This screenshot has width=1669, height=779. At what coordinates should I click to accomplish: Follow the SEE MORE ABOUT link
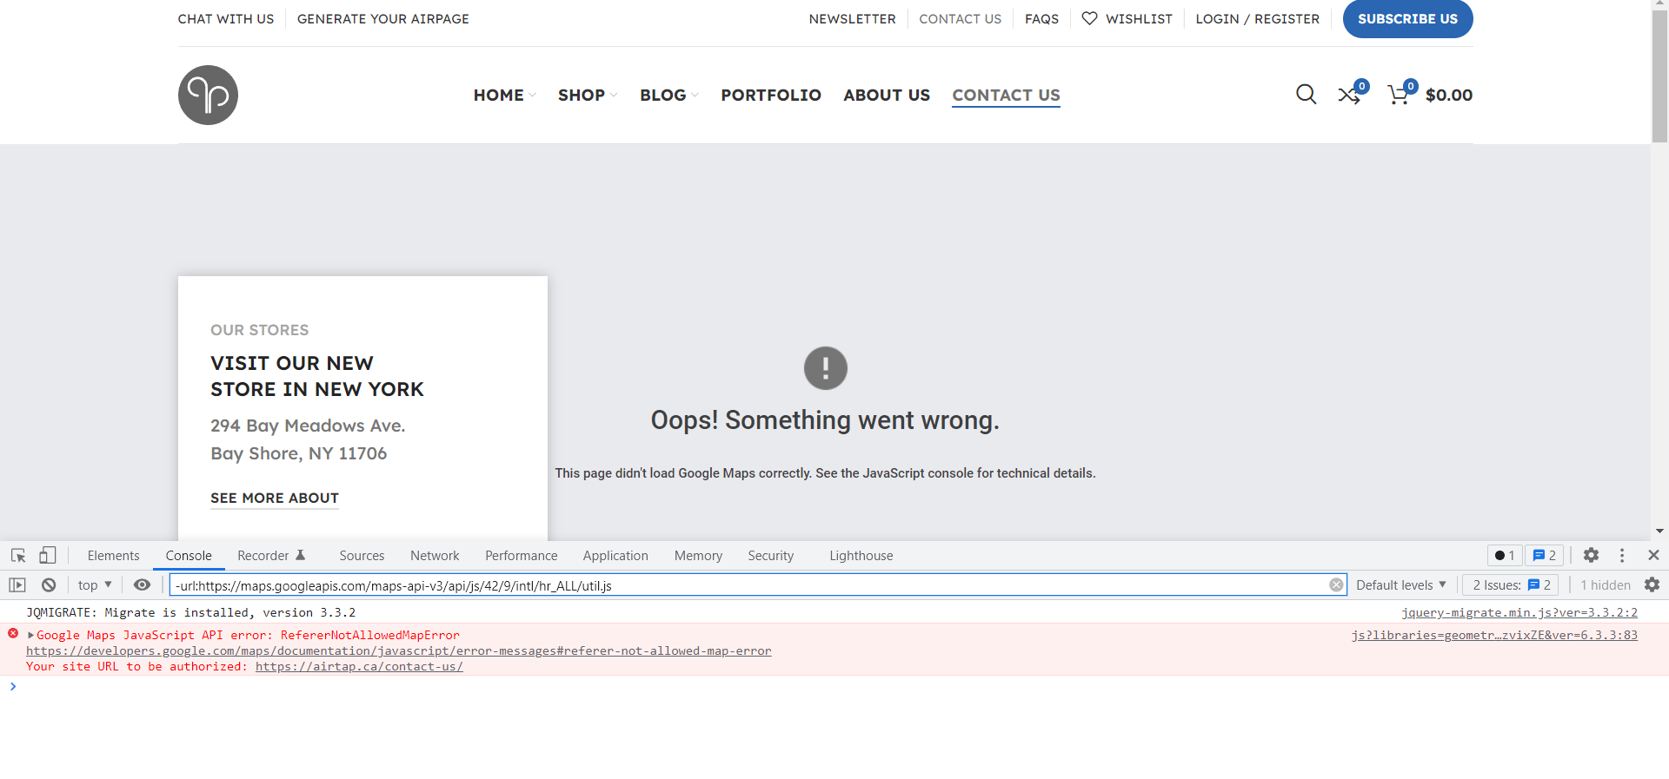(x=275, y=498)
